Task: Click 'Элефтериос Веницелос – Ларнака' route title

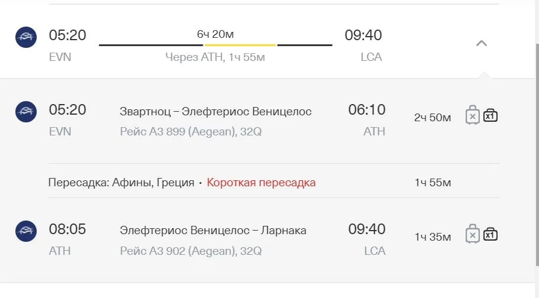Action: coord(213,231)
